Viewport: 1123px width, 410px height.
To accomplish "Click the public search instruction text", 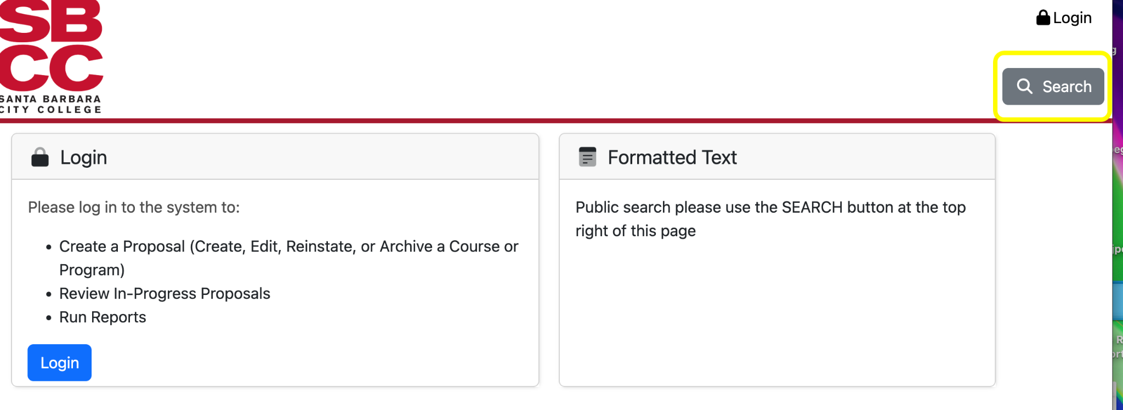I will (770, 219).
